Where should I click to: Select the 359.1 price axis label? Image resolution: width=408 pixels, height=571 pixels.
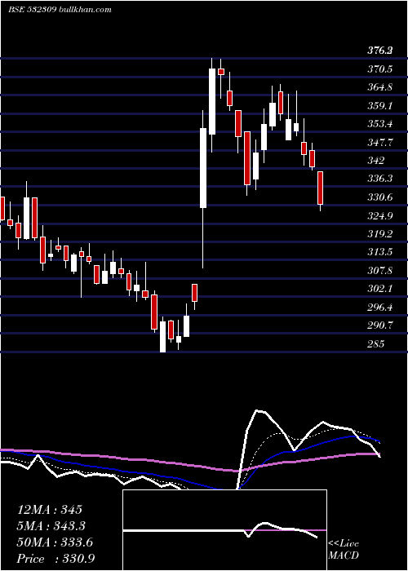pyautogui.click(x=379, y=105)
